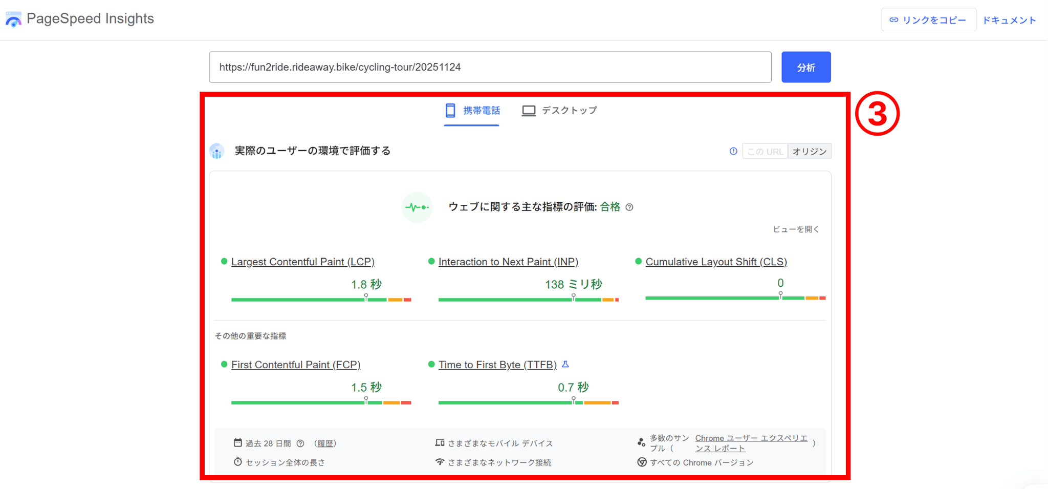Open Chrome ユーザー エクスペリエンス レポート link
This screenshot has width=1048, height=489.
pos(751,443)
